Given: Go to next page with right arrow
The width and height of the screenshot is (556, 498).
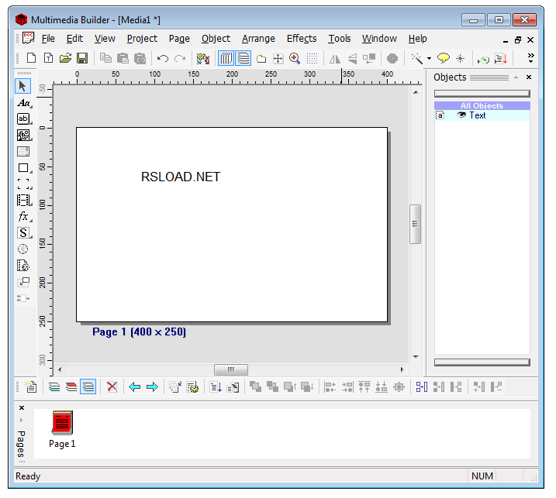Looking at the screenshot, I should click(x=152, y=386).
